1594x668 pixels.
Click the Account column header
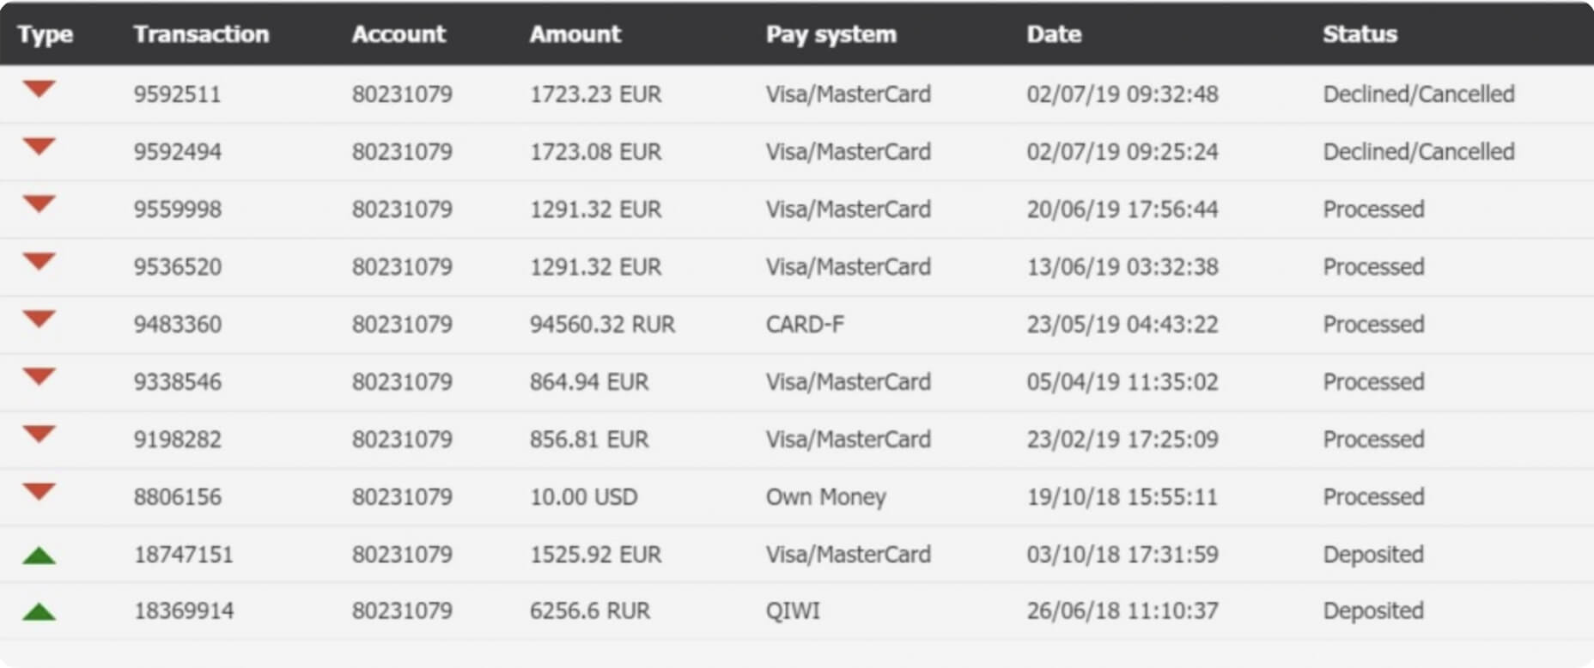pos(398,33)
